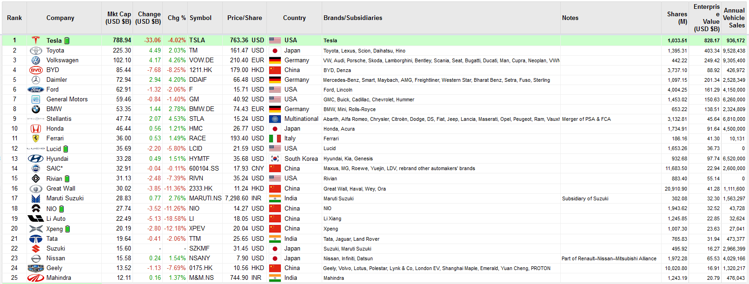Click the Nissan logo icon
Screen dimensions: 749x284
coord(36,258)
